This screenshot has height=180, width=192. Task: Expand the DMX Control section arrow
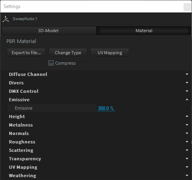pos(187,91)
